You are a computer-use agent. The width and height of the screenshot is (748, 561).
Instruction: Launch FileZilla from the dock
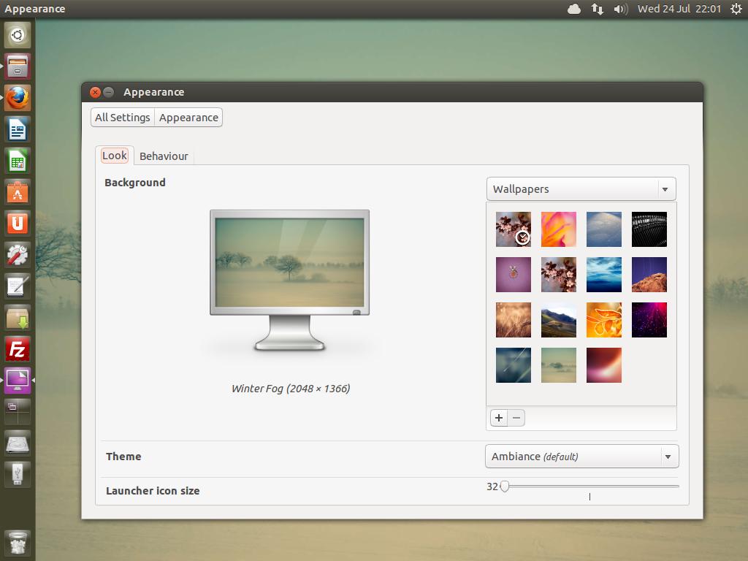pyautogui.click(x=18, y=348)
